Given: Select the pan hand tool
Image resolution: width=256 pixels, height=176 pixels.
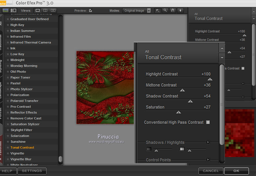Looking at the screenshot, I should click(173, 11).
